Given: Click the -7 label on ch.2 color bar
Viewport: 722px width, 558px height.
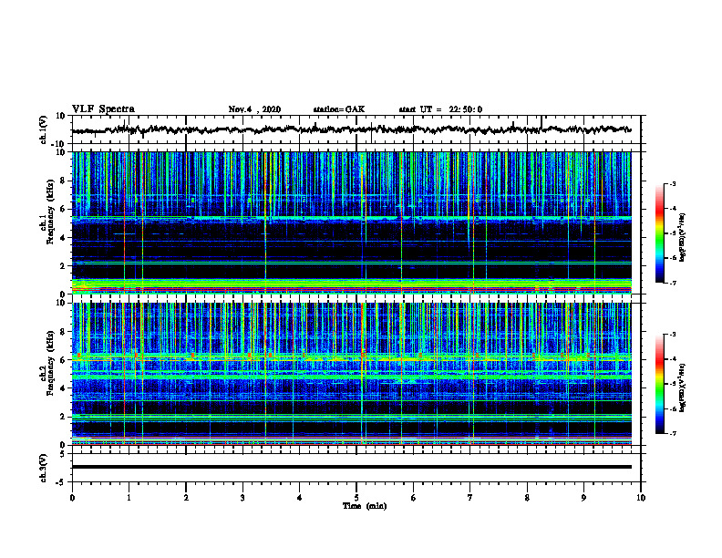Looking at the screenshot, I should coord(672,433).
